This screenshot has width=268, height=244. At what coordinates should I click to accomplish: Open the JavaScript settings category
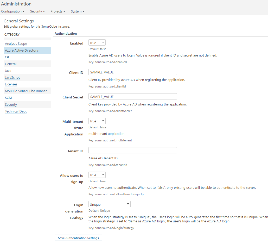[x=12, y=78]
